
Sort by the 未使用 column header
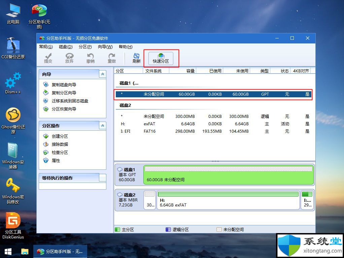coord(236,71)
